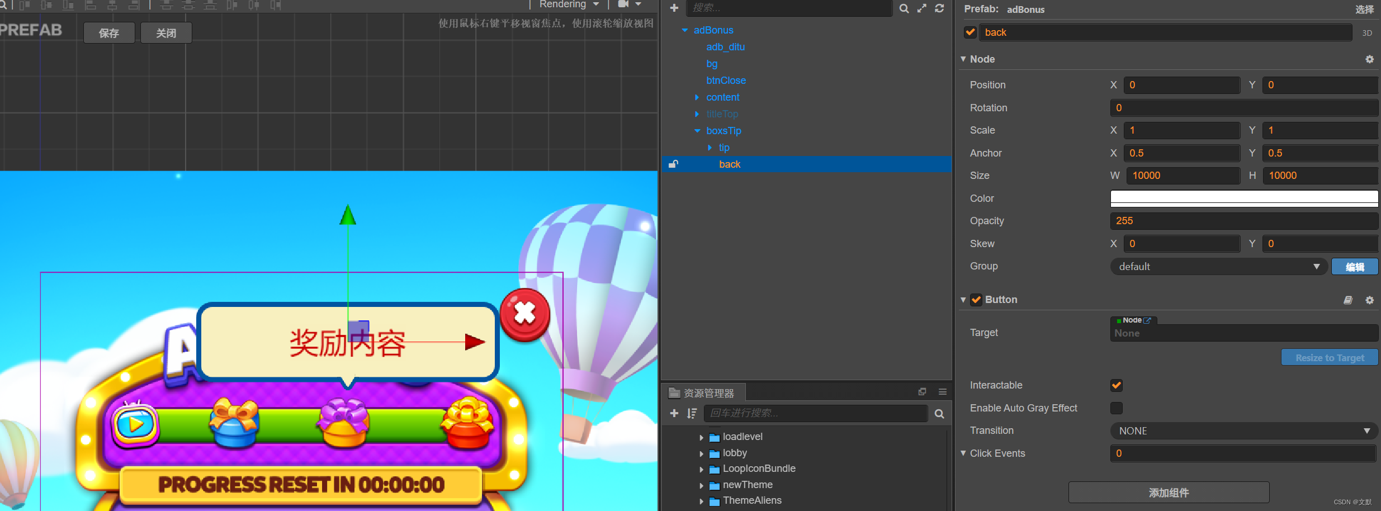Enable Auto Gray Effect checkbox
This screenshot has height=511, width=1381.
(x=1116, y=408)
